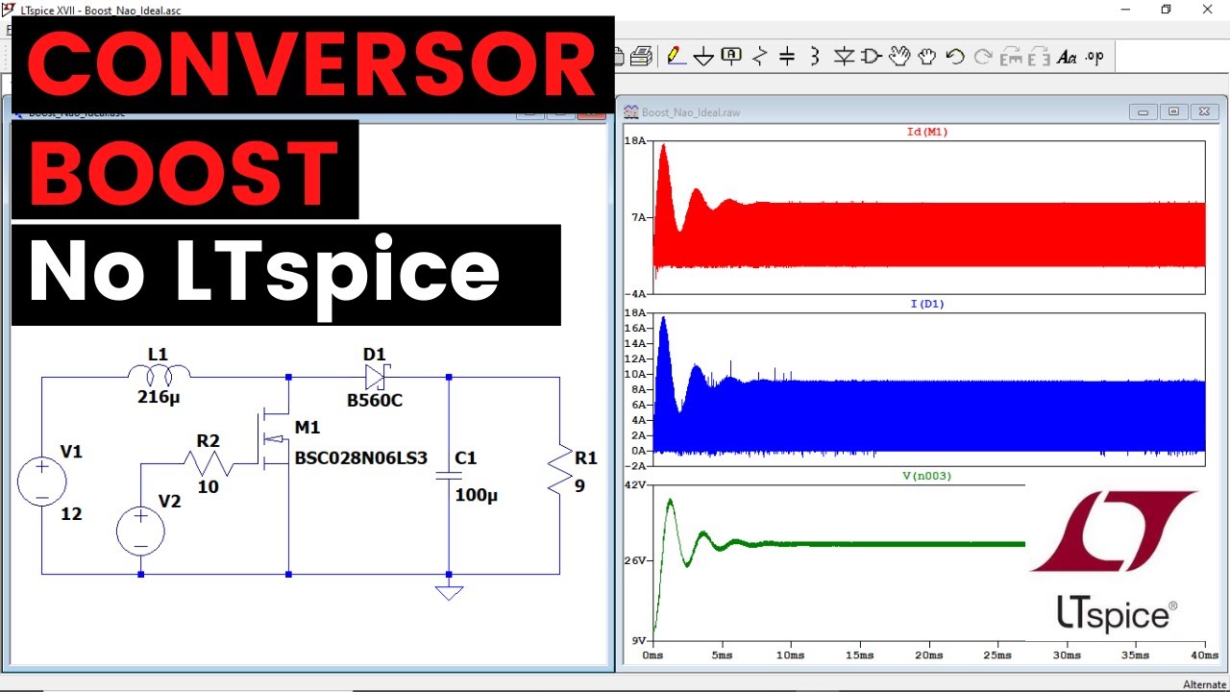The width and height of the screenshot is (1230, 692).
Task: Click the 42V axis label
Action: tap(635, 485)
